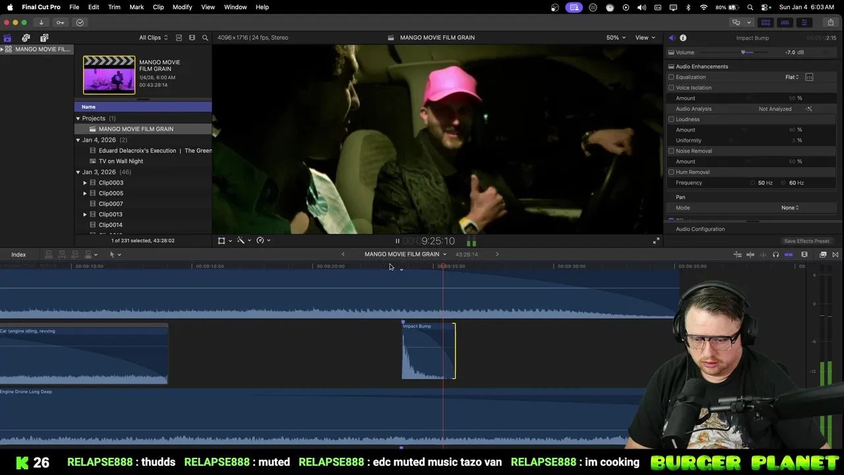Collapse the Jan 3, 2026 group
The image size is (844, 475).
pyautogui.click(x=78, y=172)
